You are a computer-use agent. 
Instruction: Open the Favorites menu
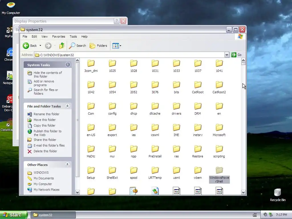point(59,36)
